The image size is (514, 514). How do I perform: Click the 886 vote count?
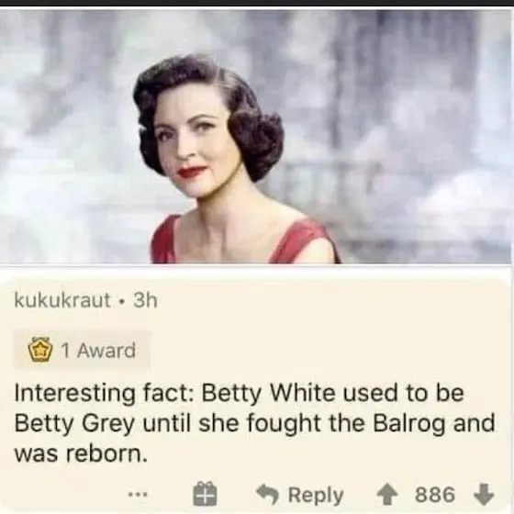point(435,495)
